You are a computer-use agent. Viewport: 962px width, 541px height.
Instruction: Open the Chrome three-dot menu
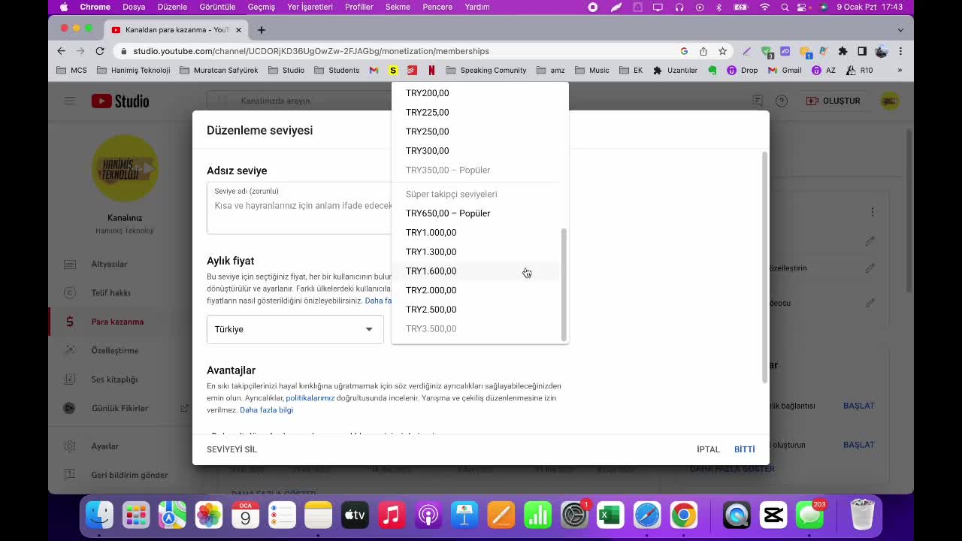click(x=900, y=51)
